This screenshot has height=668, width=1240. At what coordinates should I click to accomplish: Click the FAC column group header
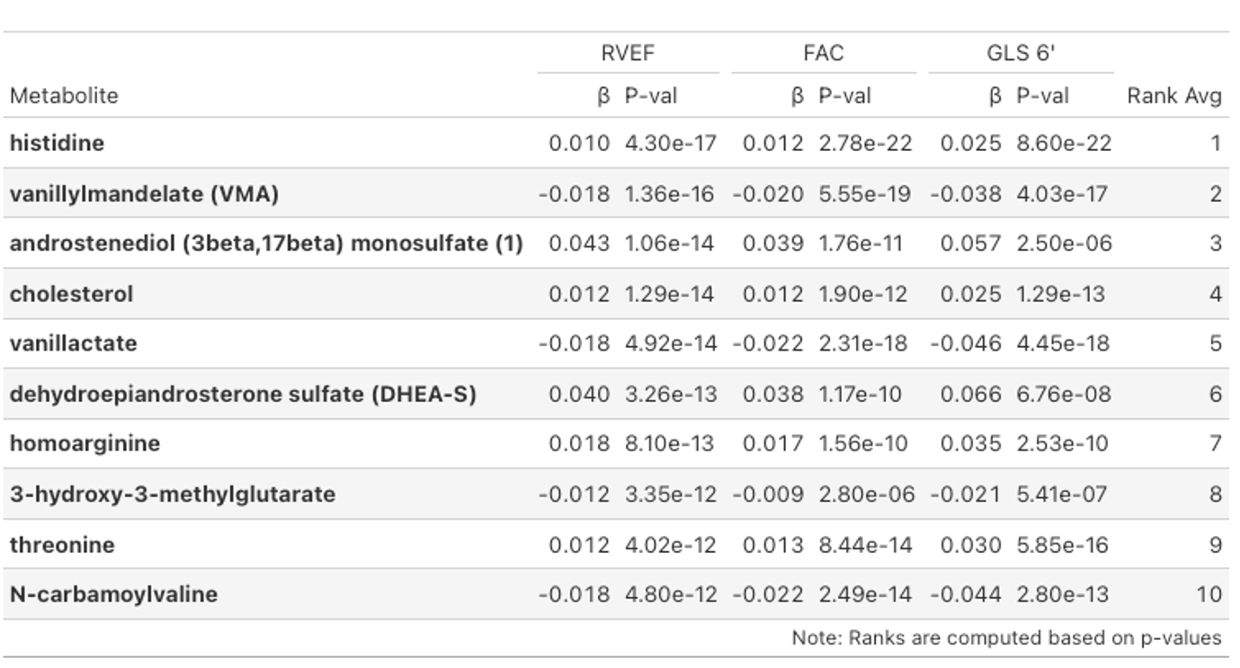coord(823,53)
